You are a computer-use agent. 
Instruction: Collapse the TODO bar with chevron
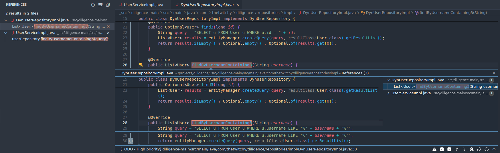coord(494,149)
